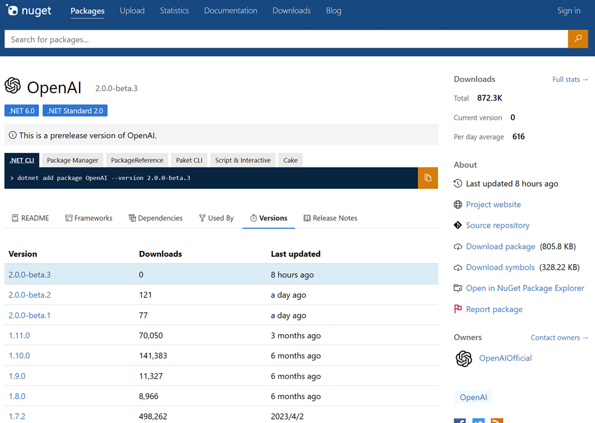
Task: Go to Documentation in top navigation
Action: 231,10
